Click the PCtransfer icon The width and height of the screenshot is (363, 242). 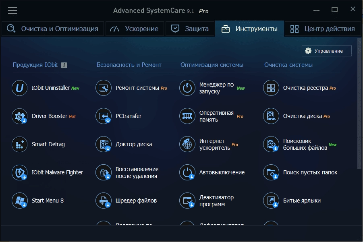click(104, 116)
